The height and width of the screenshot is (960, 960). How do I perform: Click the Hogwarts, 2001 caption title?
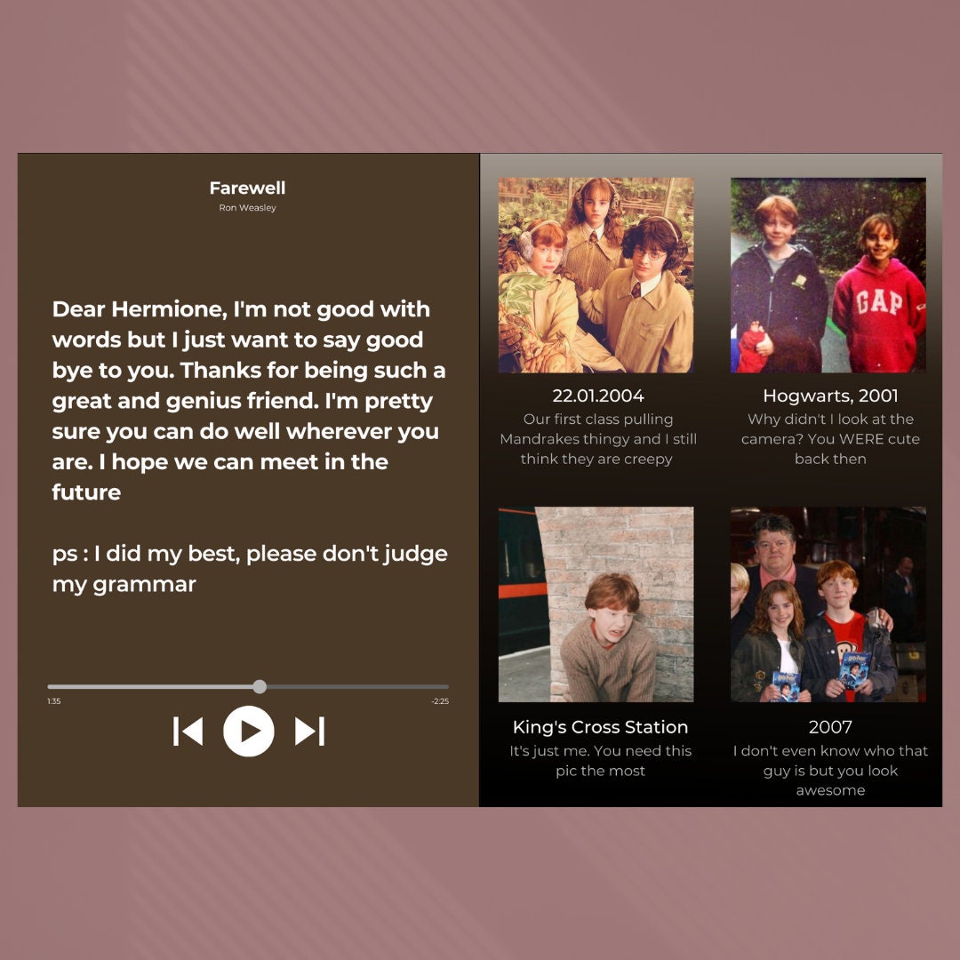coord(830,396)
